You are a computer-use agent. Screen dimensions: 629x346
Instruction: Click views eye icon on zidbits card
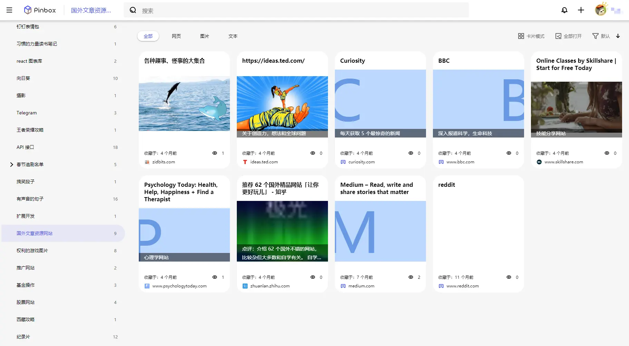[x=215, y=153]
